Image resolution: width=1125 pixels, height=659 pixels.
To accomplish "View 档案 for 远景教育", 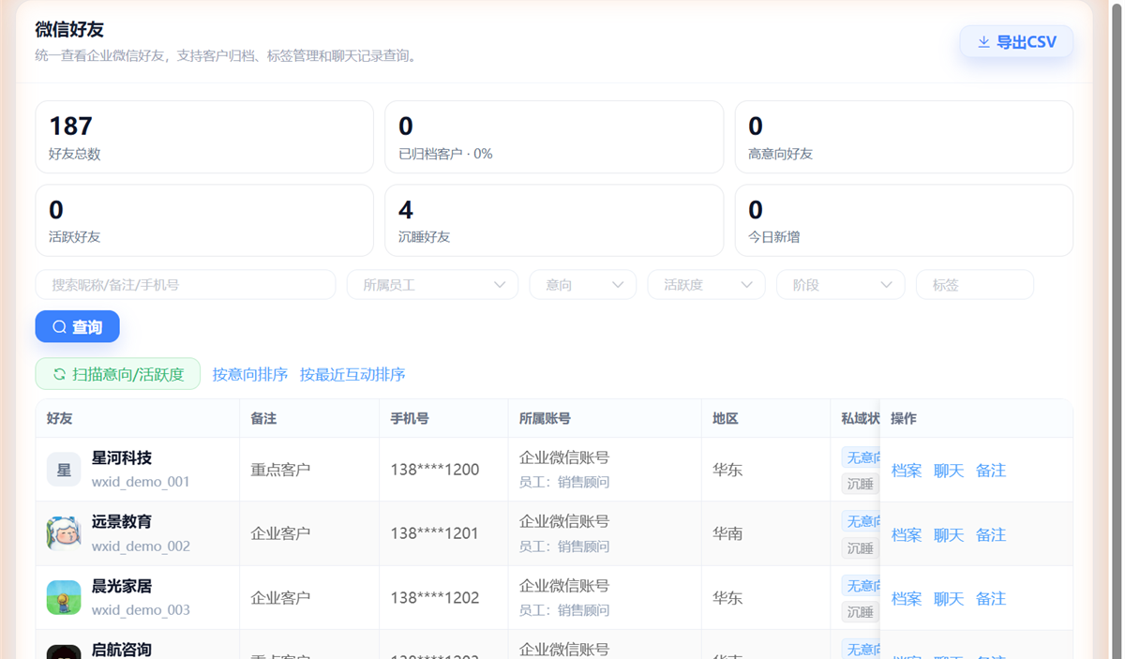I will [x=907, y=534].
